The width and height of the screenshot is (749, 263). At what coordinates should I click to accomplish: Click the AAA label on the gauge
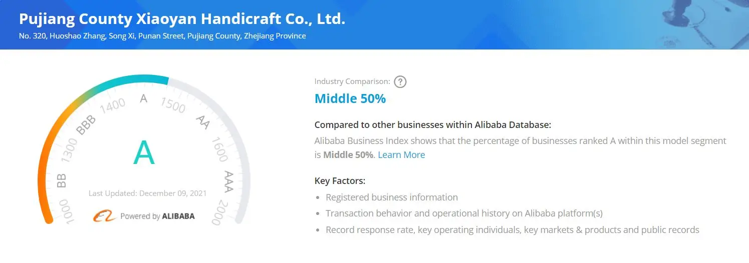228,180
